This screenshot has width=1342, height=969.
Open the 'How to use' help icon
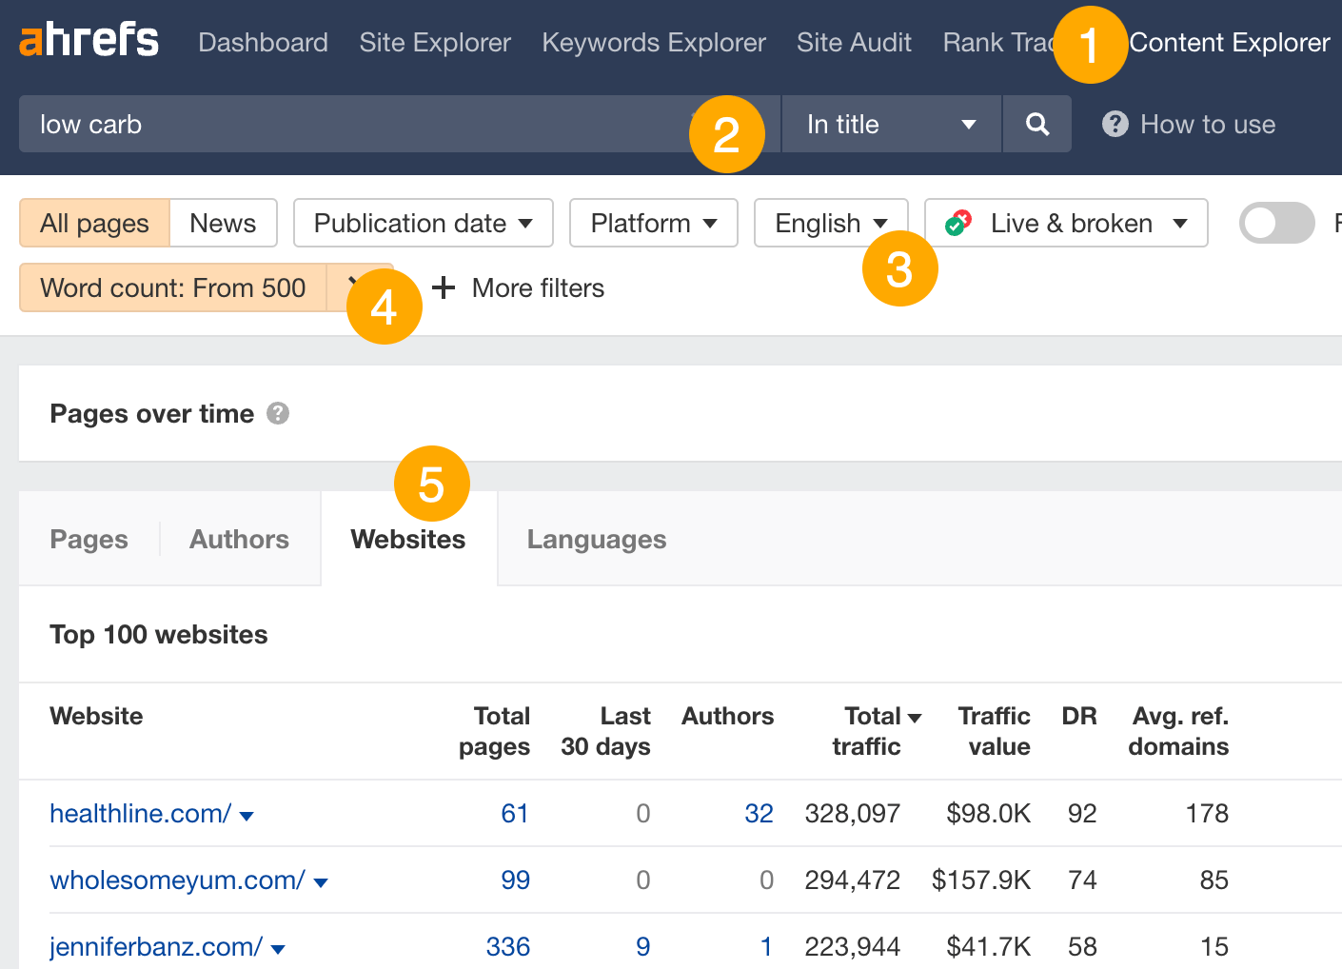[x=1115, y=124]
